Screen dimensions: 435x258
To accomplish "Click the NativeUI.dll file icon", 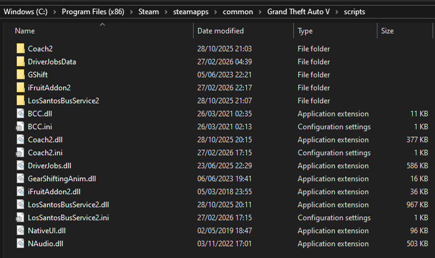I will (20, 231).
